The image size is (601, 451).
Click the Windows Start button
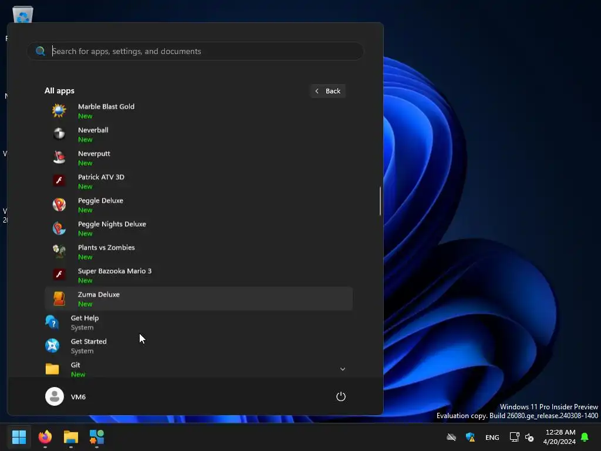(19, 437)
